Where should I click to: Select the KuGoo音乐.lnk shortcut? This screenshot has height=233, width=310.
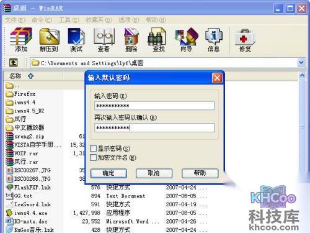coord(30,229)
